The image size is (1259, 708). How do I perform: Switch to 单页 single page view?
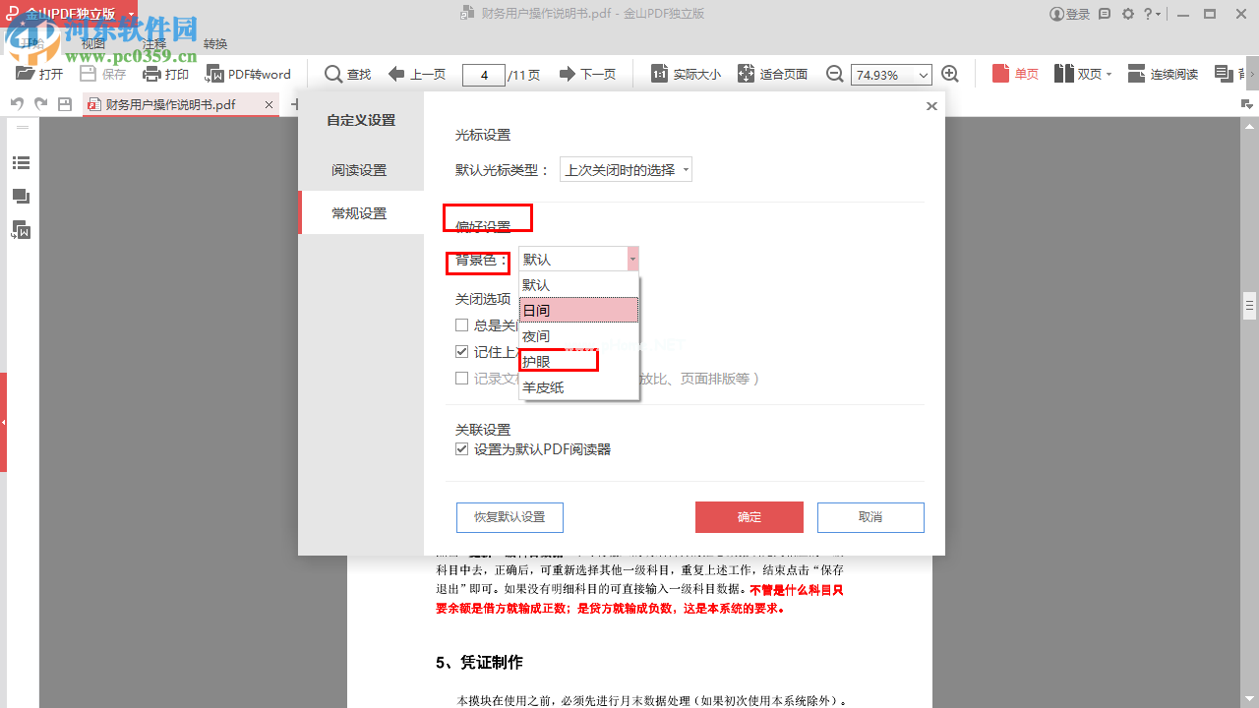[x=1015, y=74]
